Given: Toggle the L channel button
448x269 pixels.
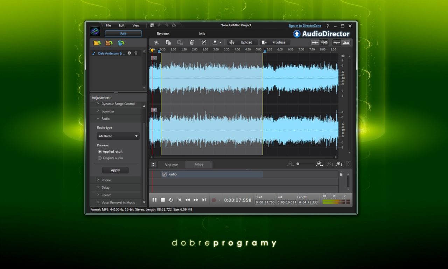Looking at the screenshot, I should click(x=154, y=58).
